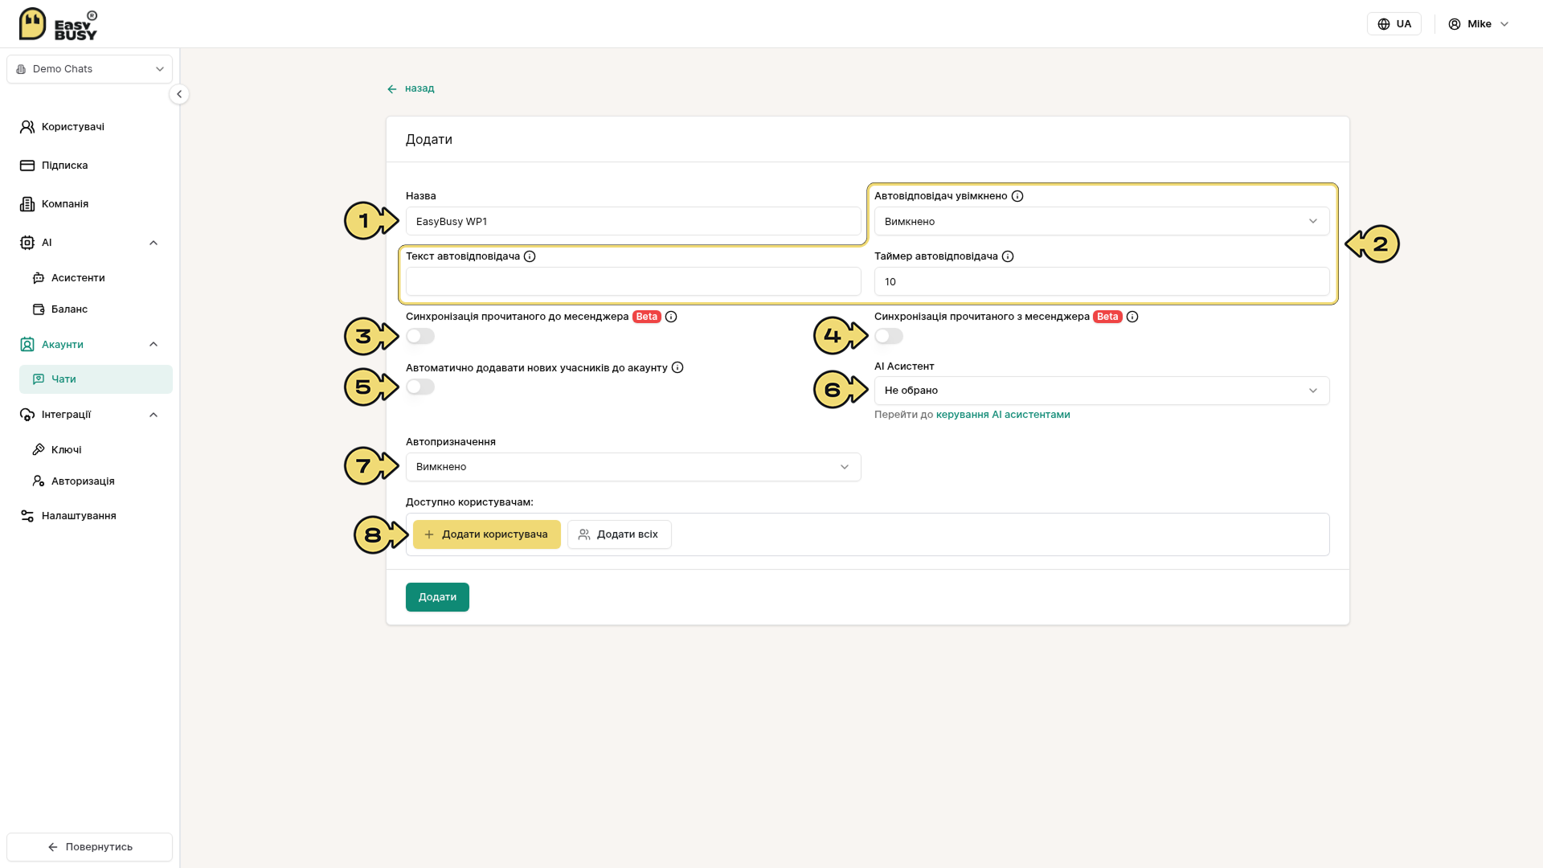Collapse the AI sidebar section
This screenshot has width=1543, height=868.
(x=153, y=243)
